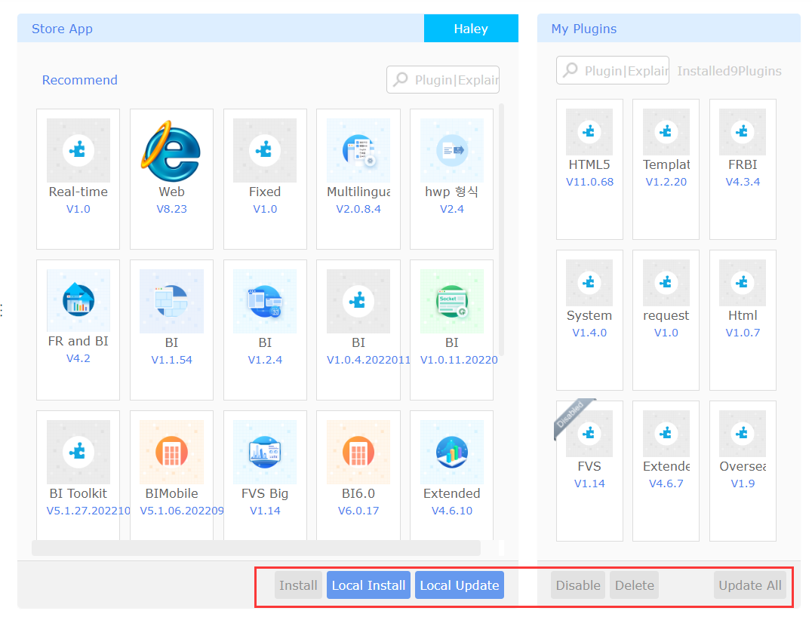This screenshot has height=617, width=812.
Task: Open the BIMobile plugin icon
Action: click(x=171, y=451)
